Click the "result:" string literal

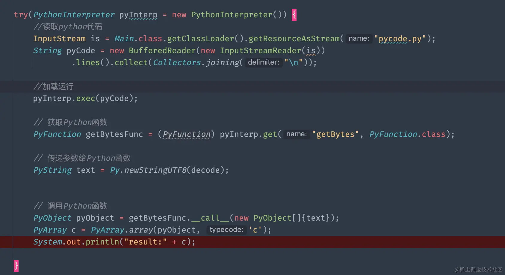point(146,242)
